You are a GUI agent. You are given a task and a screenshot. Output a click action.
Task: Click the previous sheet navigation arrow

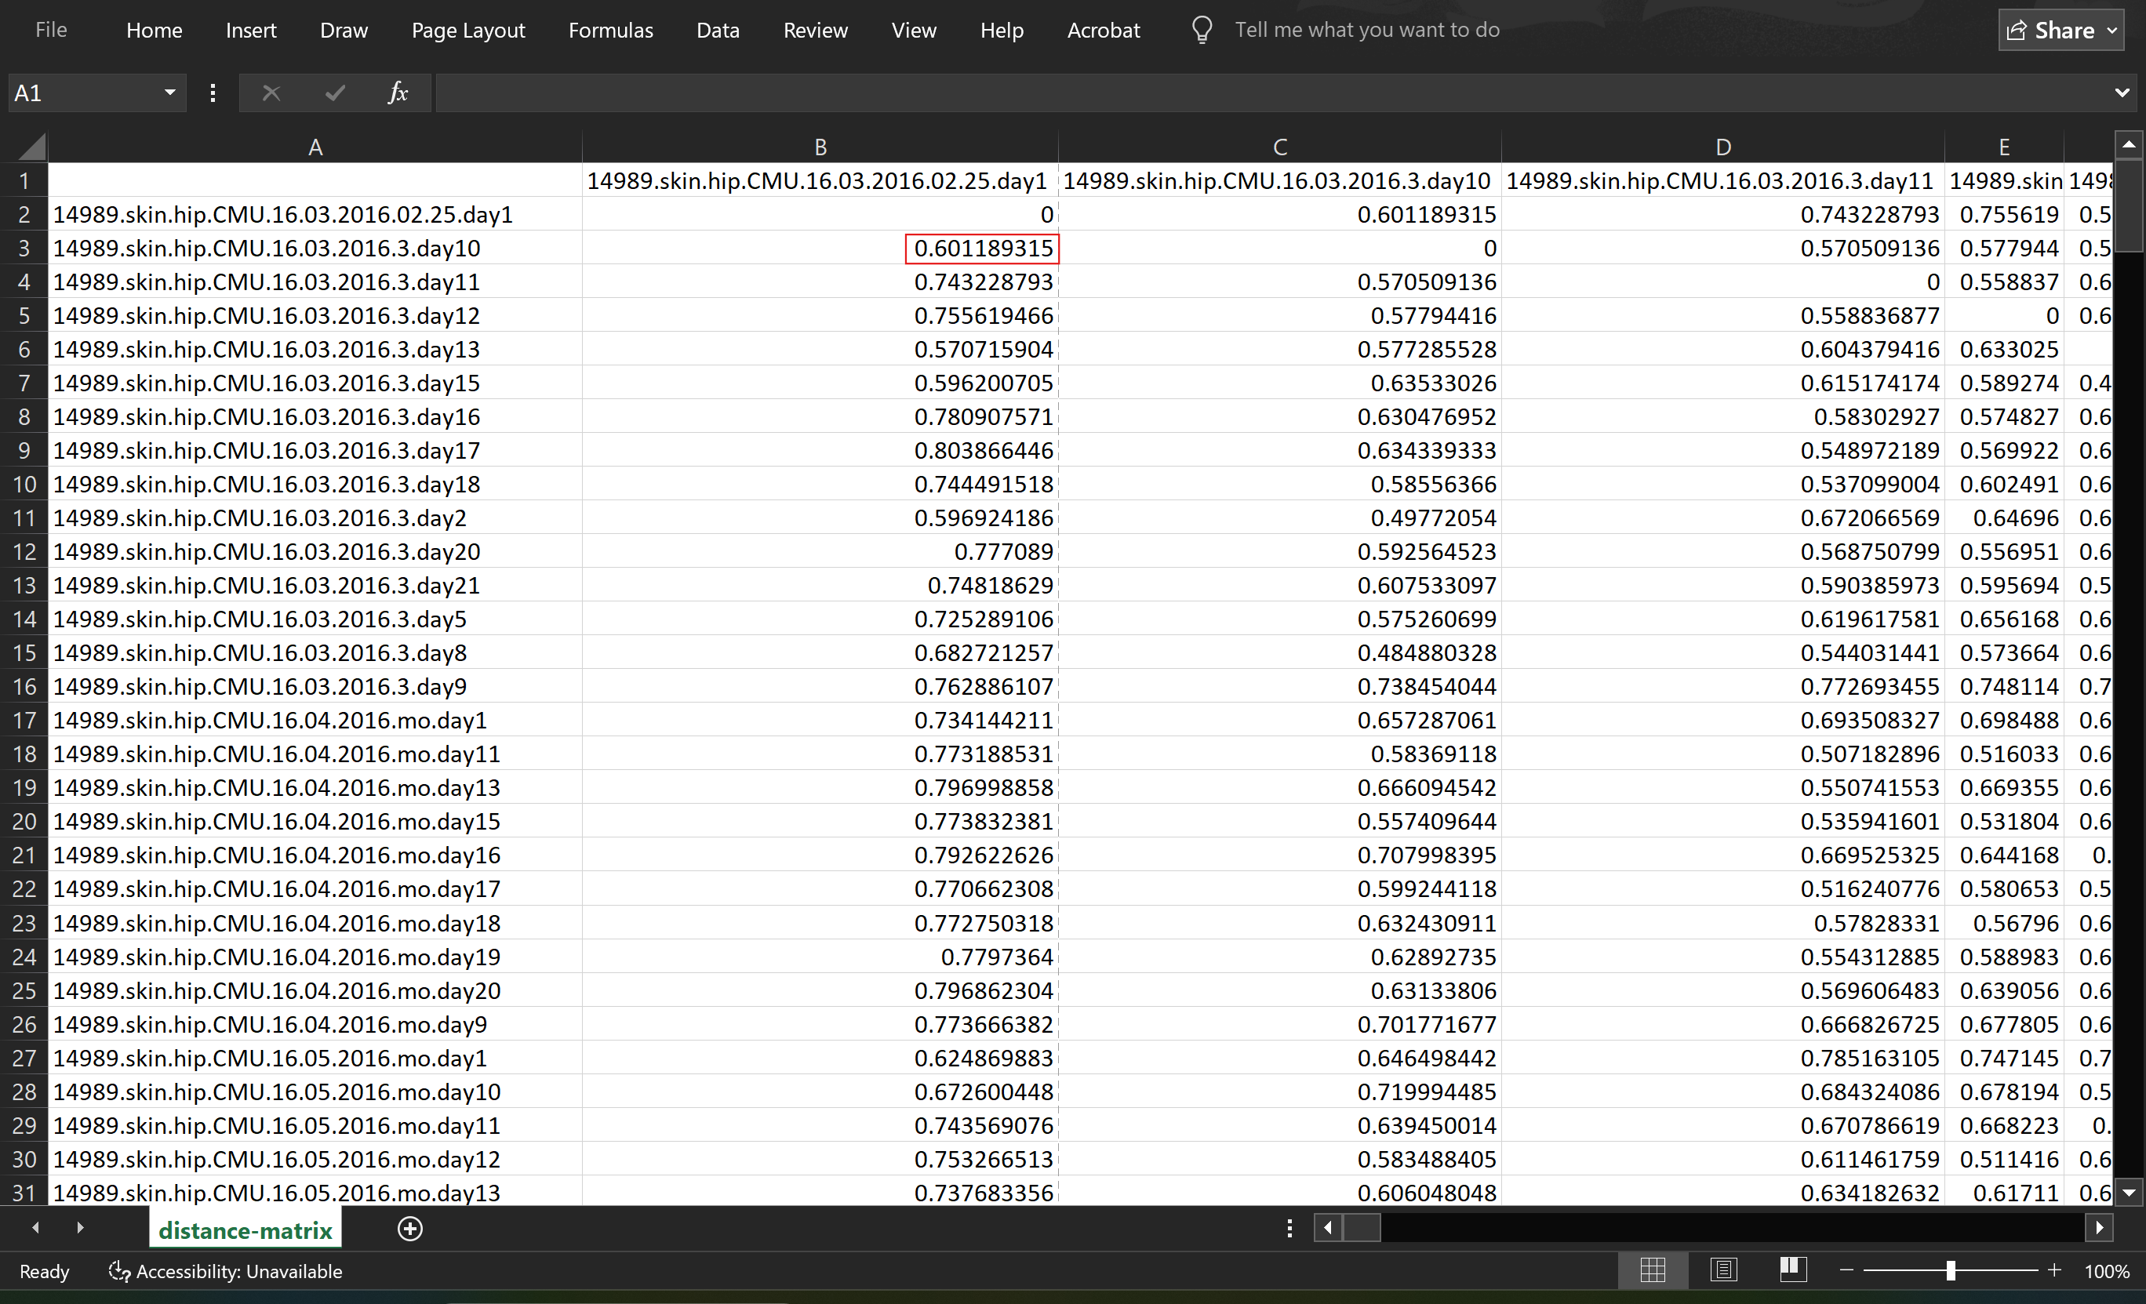pyautogui.click(x=36, y=1228)
